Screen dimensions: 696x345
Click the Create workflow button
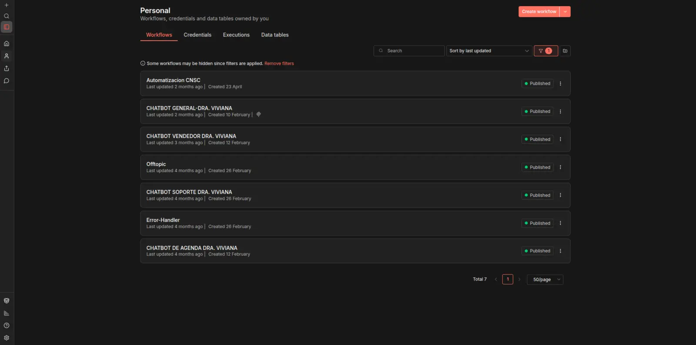tap(539, 12)
